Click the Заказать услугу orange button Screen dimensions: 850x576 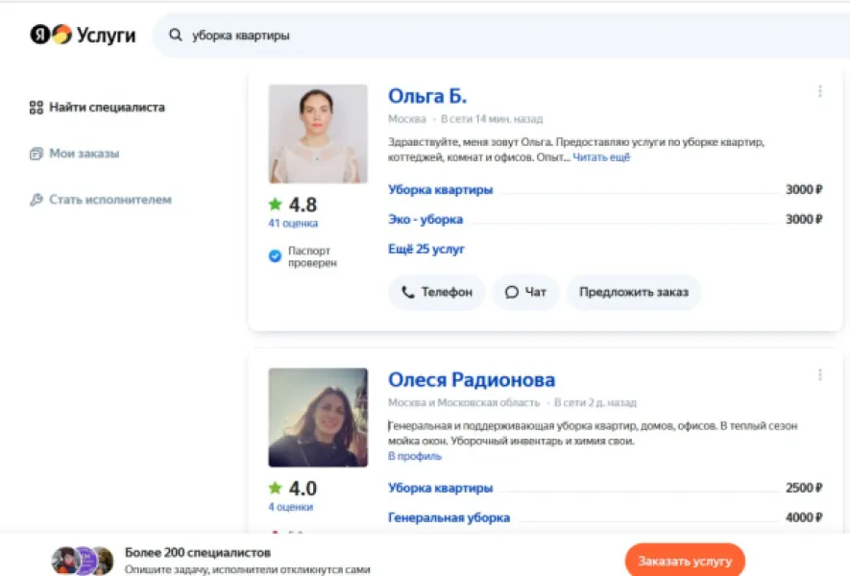click(685, 561)
